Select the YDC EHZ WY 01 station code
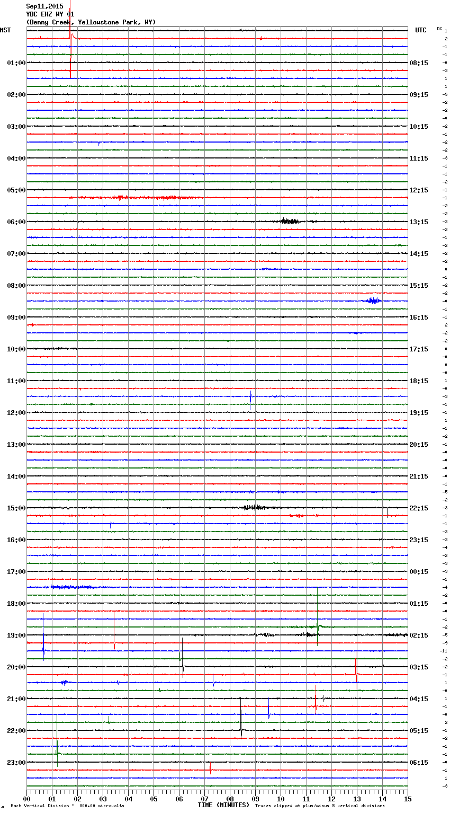This screenshot has height=813, width=450. (50, 14)
